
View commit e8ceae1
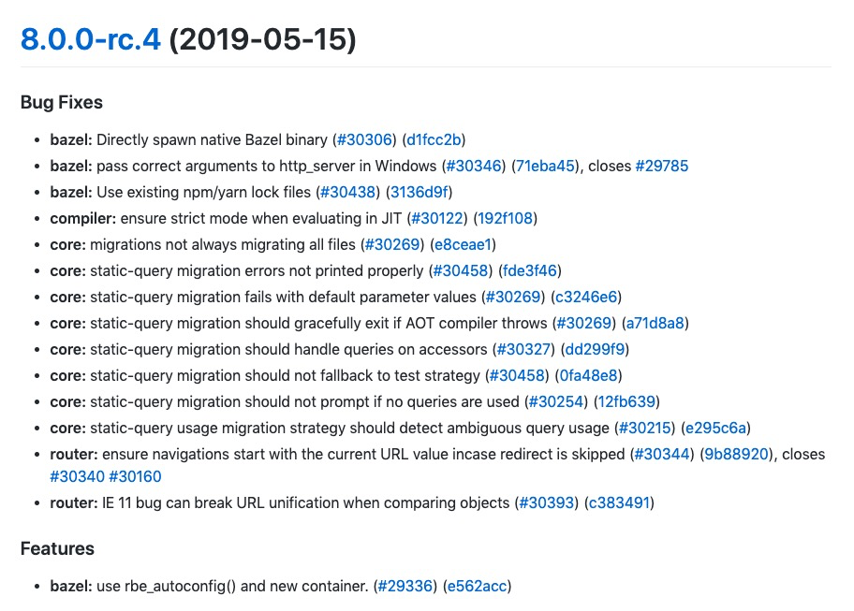coord(462,244)
